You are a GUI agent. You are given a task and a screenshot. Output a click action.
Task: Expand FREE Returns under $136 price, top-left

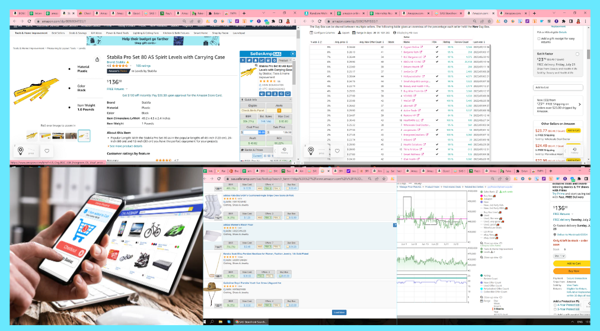127,89
